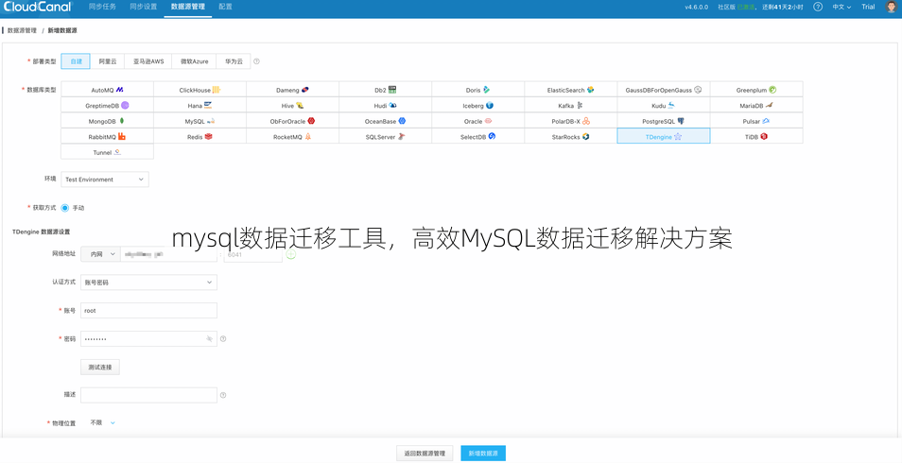This screenshot has height=463, width=902.
Task: Choose 华为云 deployment type
Action: click(234, 61)
